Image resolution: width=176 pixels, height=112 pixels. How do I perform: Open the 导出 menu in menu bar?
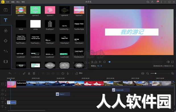coord(18,2)
